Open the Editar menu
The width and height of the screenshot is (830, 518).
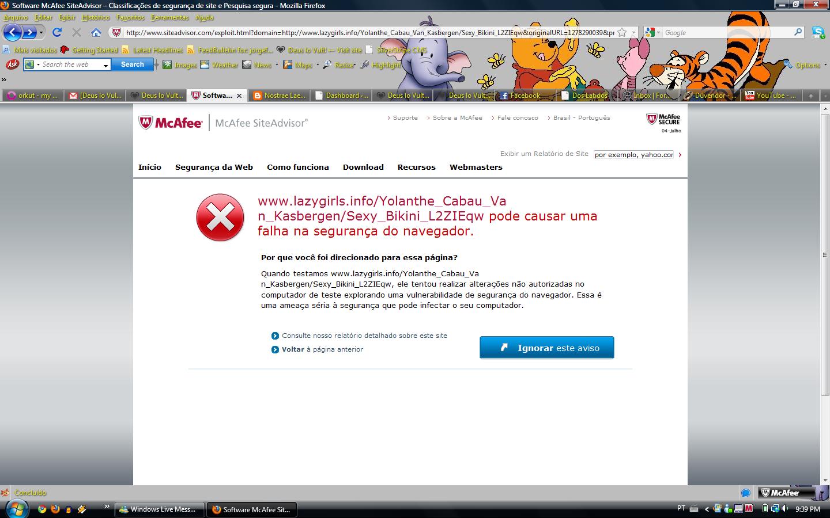coord(43,17)
